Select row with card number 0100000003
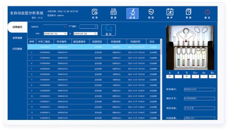The width and height of the screenshot is (229, 131). coord(94,58)
